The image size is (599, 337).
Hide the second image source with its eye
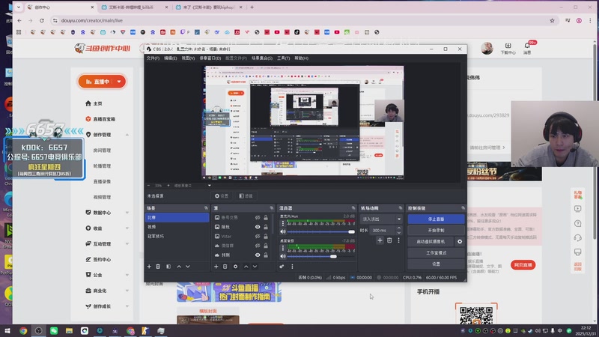click(258, 227)
